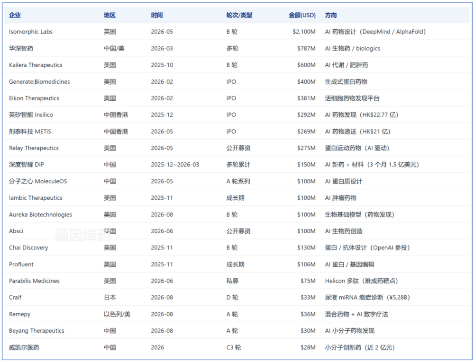The width and height of the screenshot is (474, 362).
Task: Click the 私募 round type cell
Action: (232, 281)
